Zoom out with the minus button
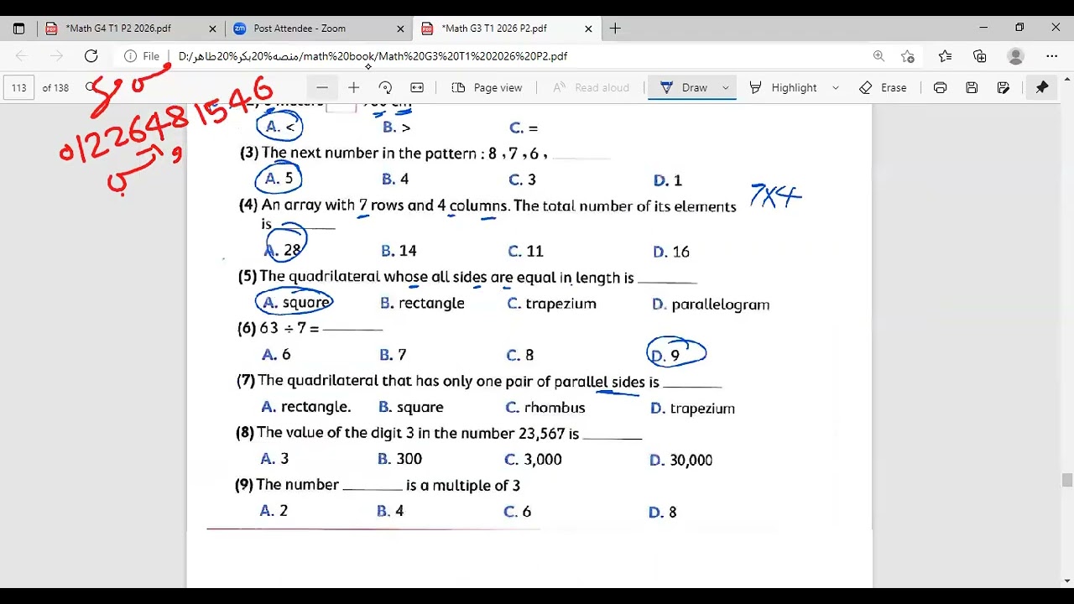The image size is (1074, 604). point(322,87)
